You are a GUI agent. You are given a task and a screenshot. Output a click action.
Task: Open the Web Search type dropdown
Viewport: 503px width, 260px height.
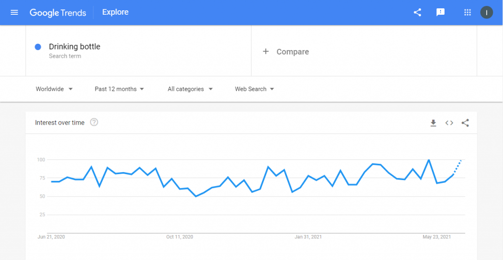point(254,89)
